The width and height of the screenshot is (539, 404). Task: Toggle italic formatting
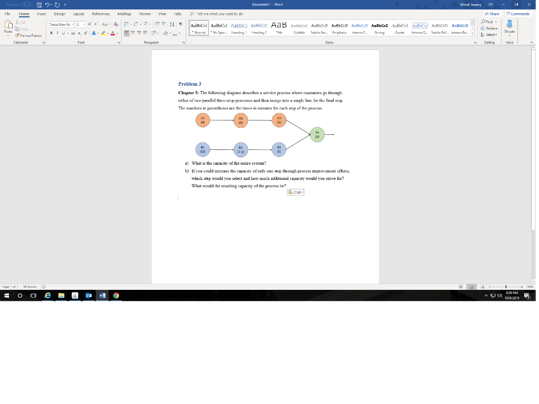(x=57, y=33)
